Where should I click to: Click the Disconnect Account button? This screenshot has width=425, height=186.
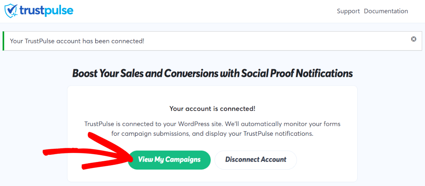click(x=256, y=160)
